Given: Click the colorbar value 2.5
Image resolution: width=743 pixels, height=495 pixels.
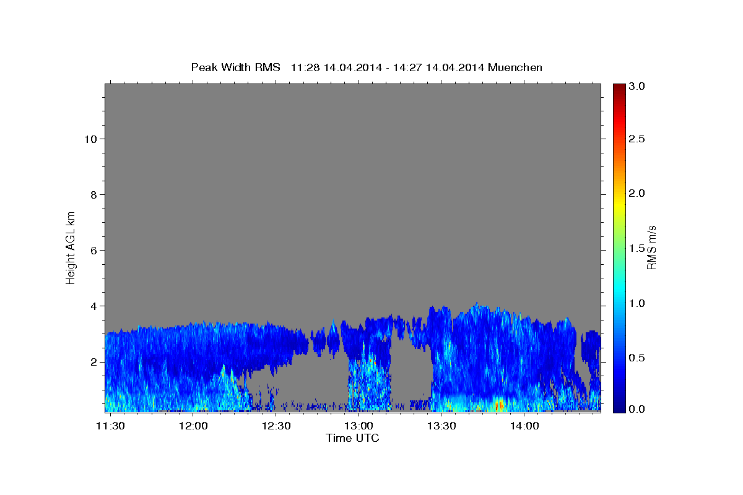Looking at the screenshot, I should click(637, 139).
